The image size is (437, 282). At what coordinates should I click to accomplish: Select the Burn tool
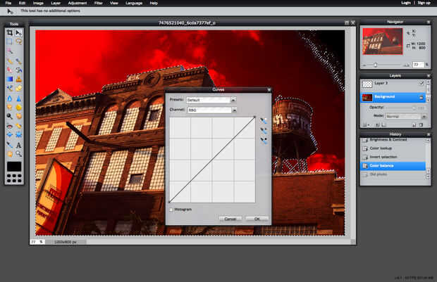tap(18, 116)
